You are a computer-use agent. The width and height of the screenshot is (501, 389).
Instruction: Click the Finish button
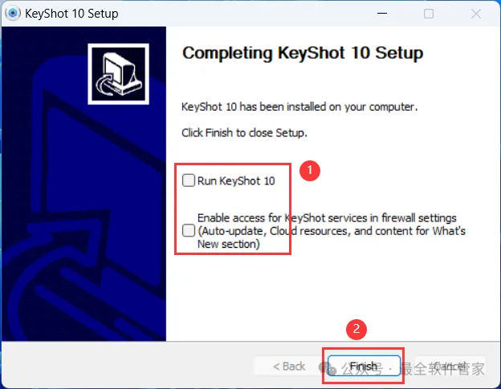[364, 366]
